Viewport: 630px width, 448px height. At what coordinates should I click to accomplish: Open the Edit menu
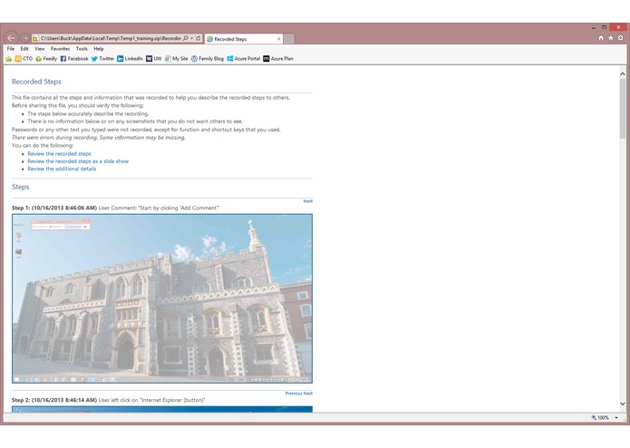pyautogui.click(x=24, y=49)
